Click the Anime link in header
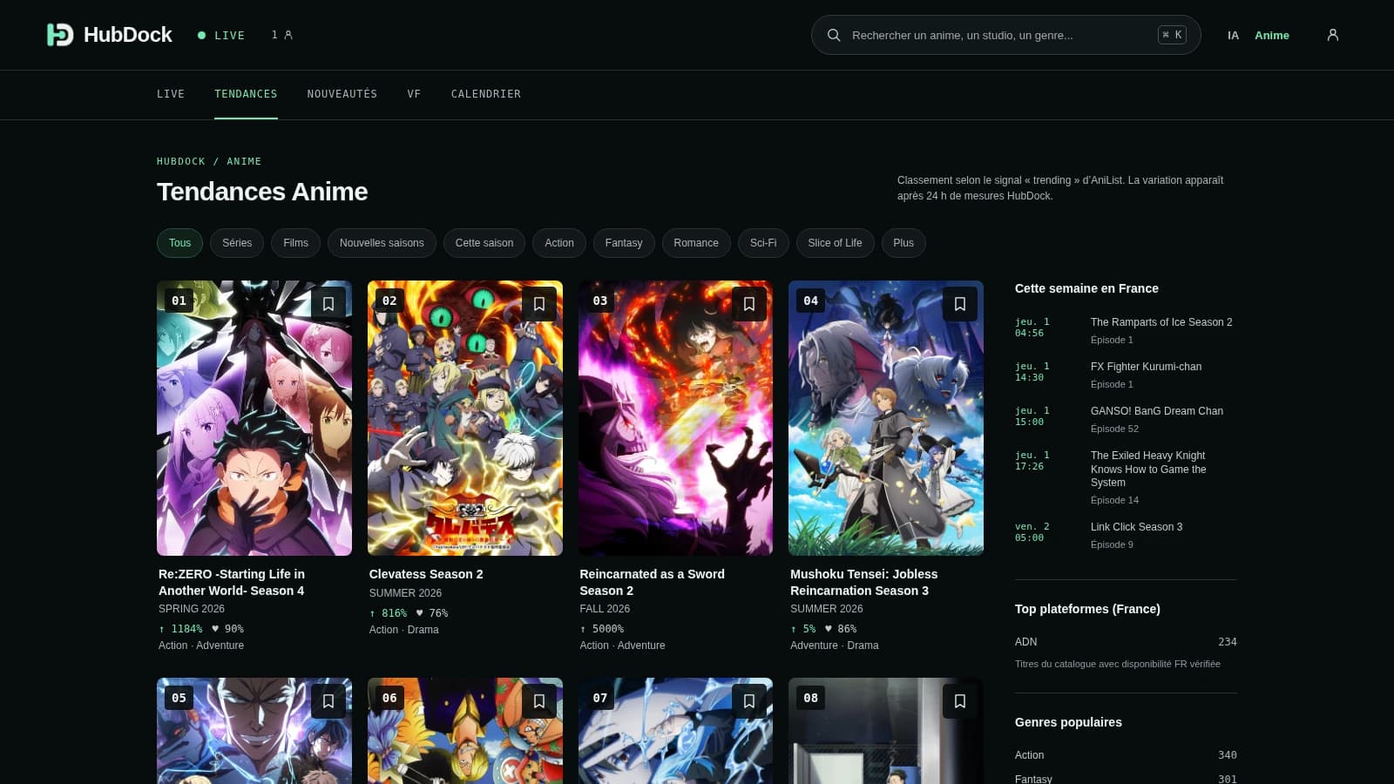This screenshot has height=784, width=1394. tap(1272, 35)
